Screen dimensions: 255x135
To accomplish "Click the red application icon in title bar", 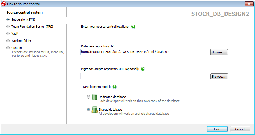I will click(x=3, y=4).
